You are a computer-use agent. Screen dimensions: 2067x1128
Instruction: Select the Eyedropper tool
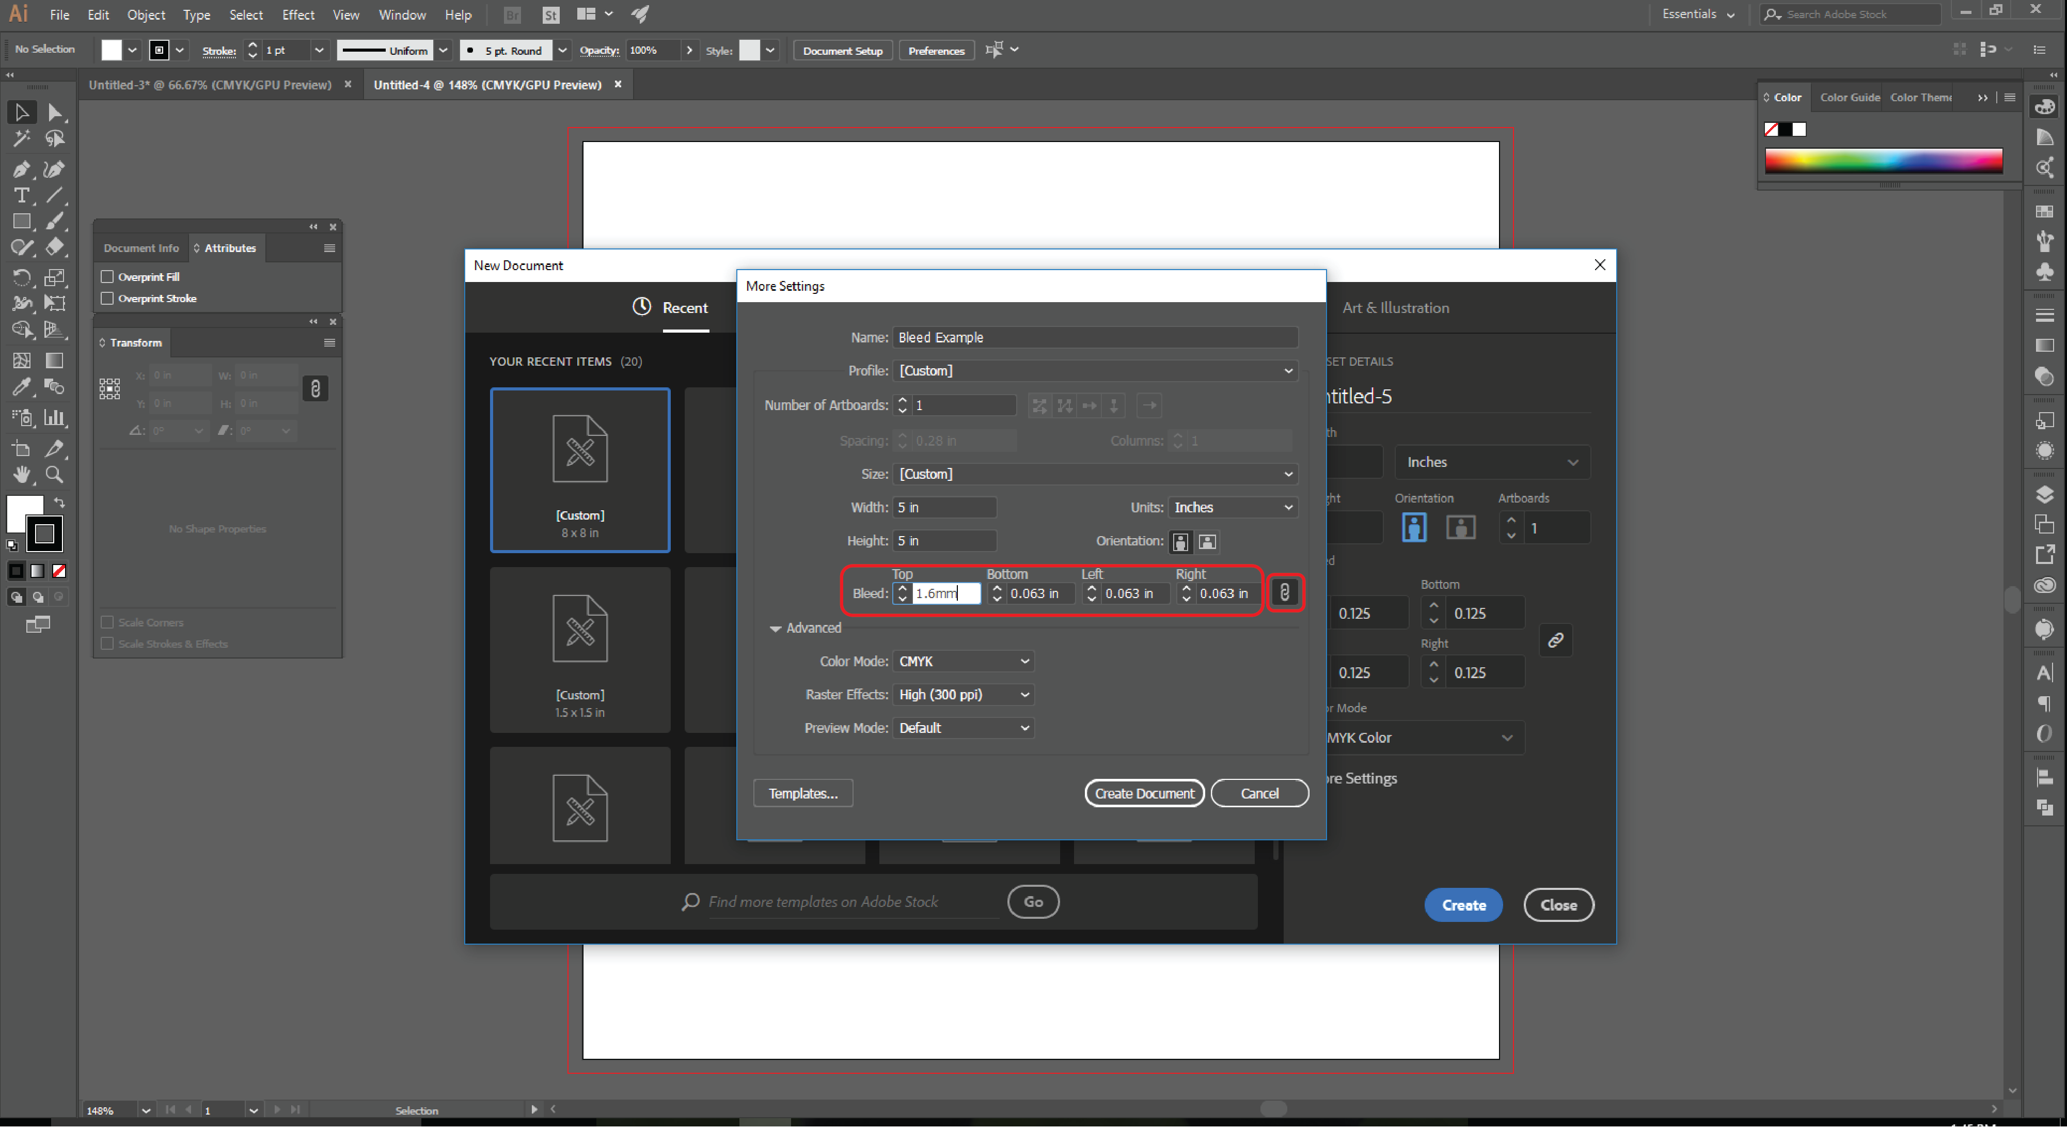point(22,387)
